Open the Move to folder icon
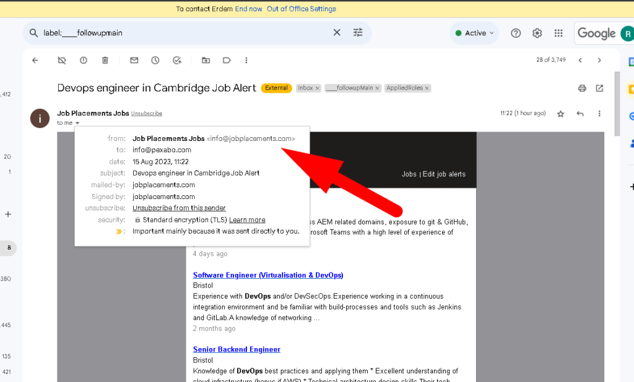 pyautogui.click(x=206, y=60)
